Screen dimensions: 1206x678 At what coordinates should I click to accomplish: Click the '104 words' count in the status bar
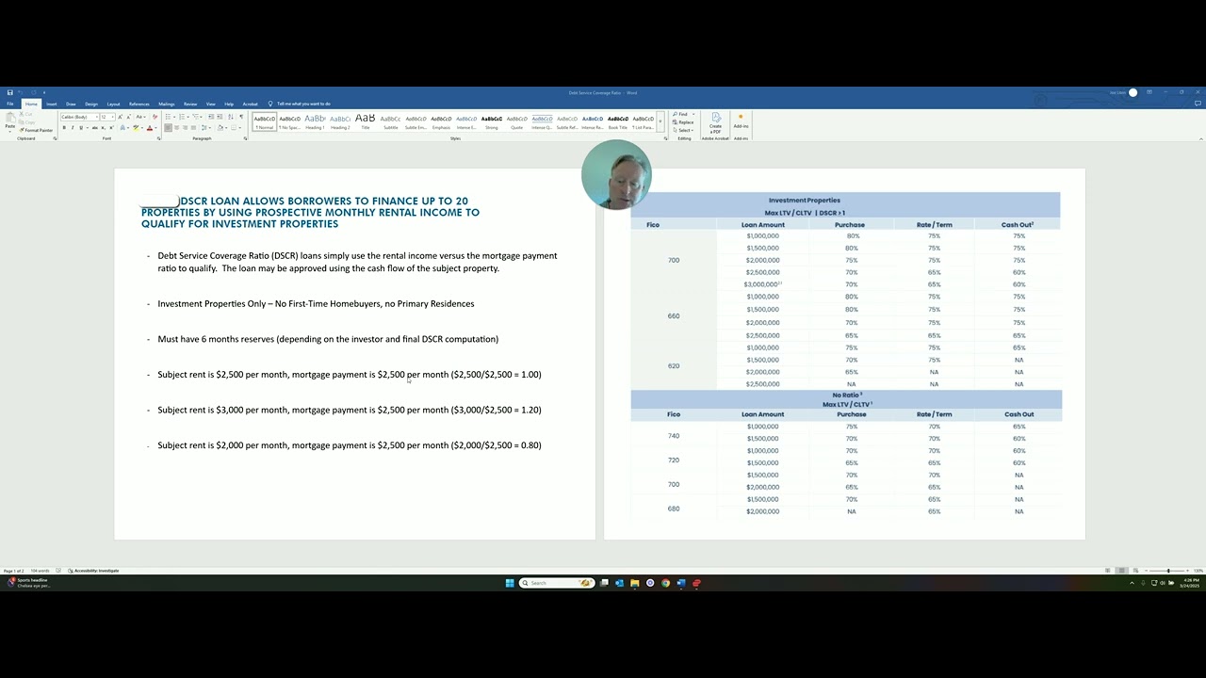click(x=40, y=571)
